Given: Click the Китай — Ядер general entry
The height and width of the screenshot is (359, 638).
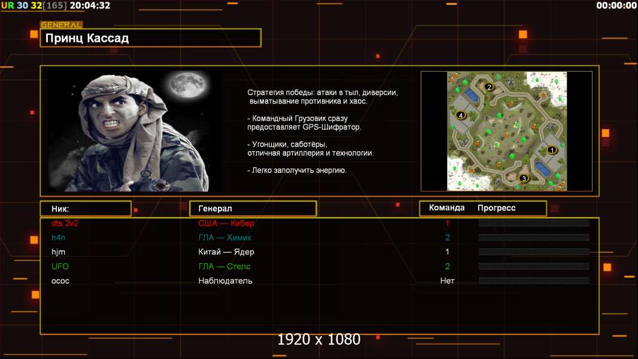Looking at the screenshot, I should click(x=226, y=252).
